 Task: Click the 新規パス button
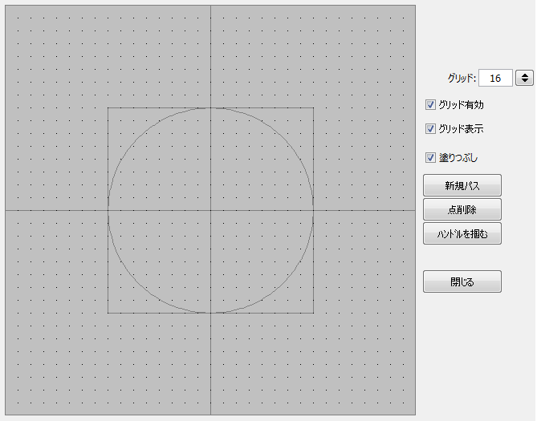[462, 185]
